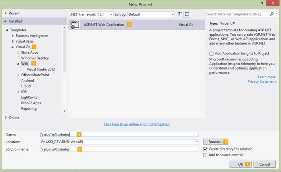The image size is (281, 172).
Task: Select LightSwitch template category
Action: [30, 97]
